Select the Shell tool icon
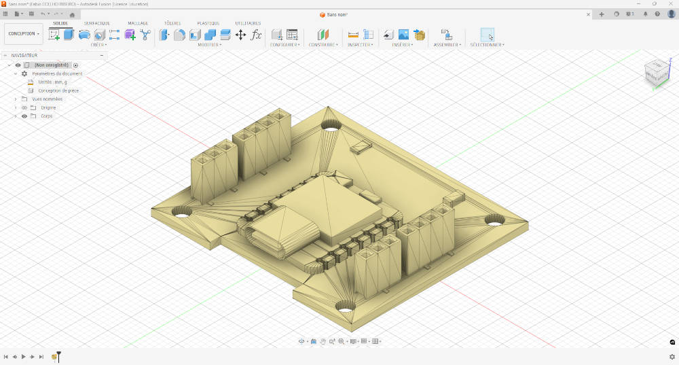This screenshot has height=365, width=679. point(195,35)
